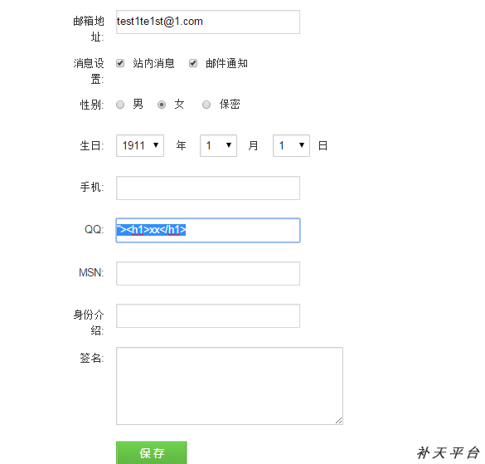Select the 女 gender radio button
485x464 pixels.
click(x=162, y=105)
